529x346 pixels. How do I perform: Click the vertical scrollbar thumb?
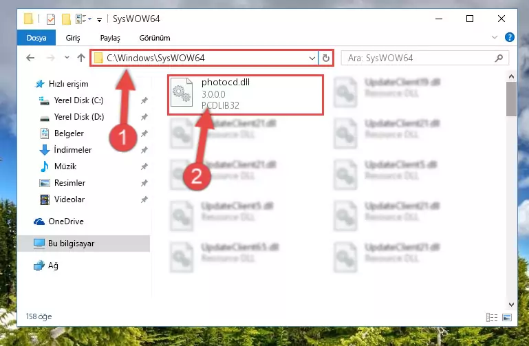tap(511, 99)
